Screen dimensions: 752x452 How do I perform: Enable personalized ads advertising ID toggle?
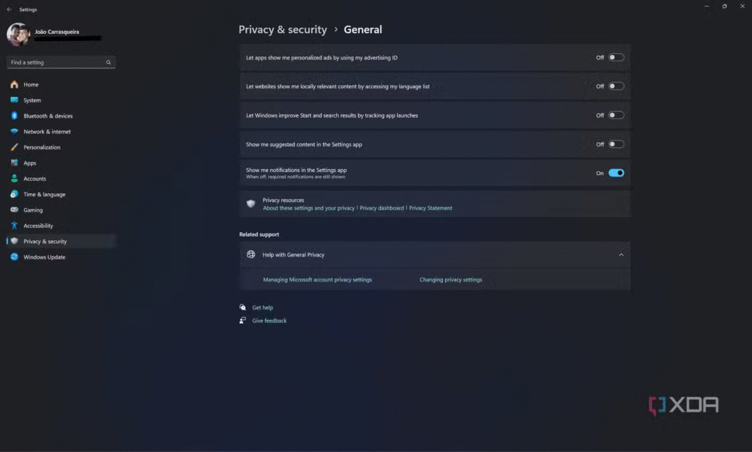point(615,57)
